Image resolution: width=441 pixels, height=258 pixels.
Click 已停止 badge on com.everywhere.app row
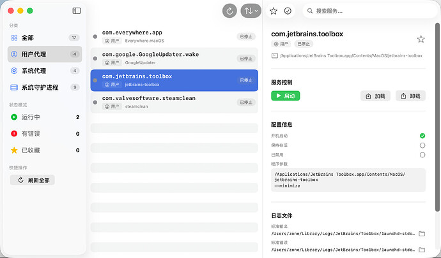246,36
